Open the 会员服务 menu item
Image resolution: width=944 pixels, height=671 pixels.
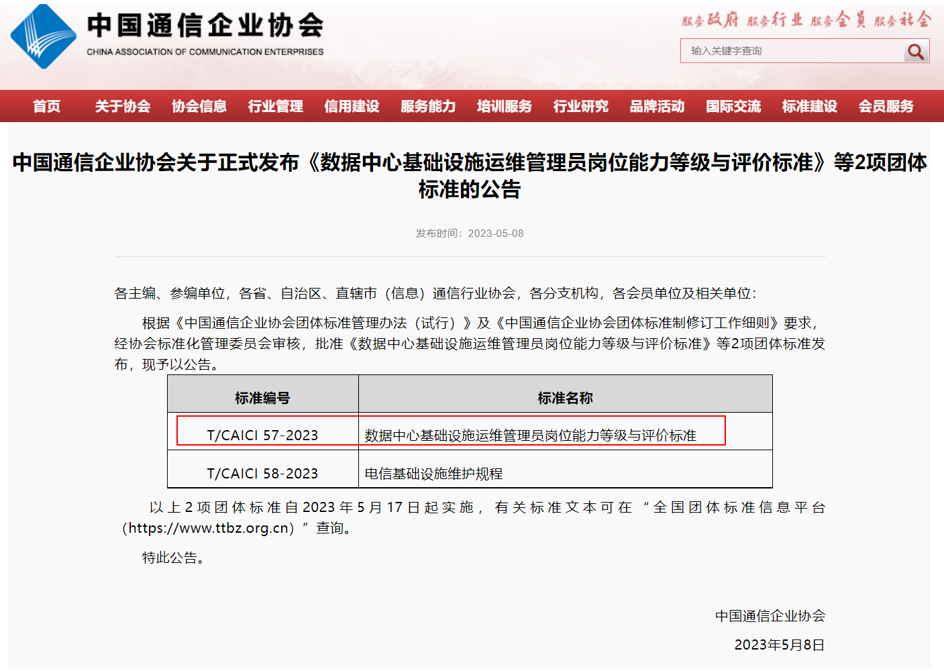pyautogui.click(x=886, y=106)
